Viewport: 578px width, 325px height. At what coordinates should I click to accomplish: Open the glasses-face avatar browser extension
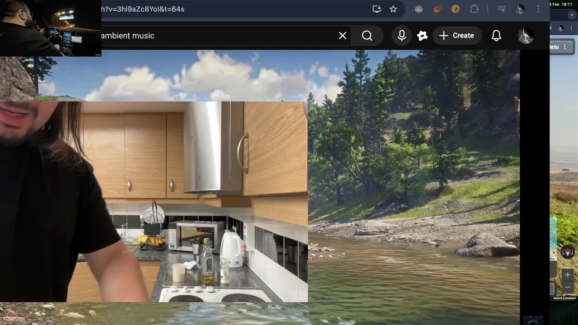[419, 9]
